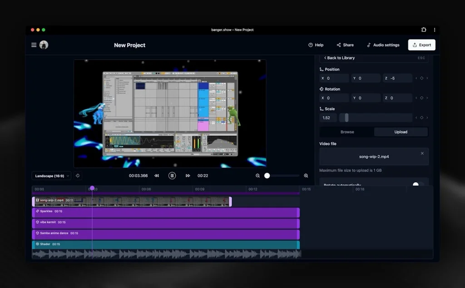Viewport: 465px width, 288px height.
Task: Click the next-keyframe chevron on the Rotation row
Action: pos(427,98)
